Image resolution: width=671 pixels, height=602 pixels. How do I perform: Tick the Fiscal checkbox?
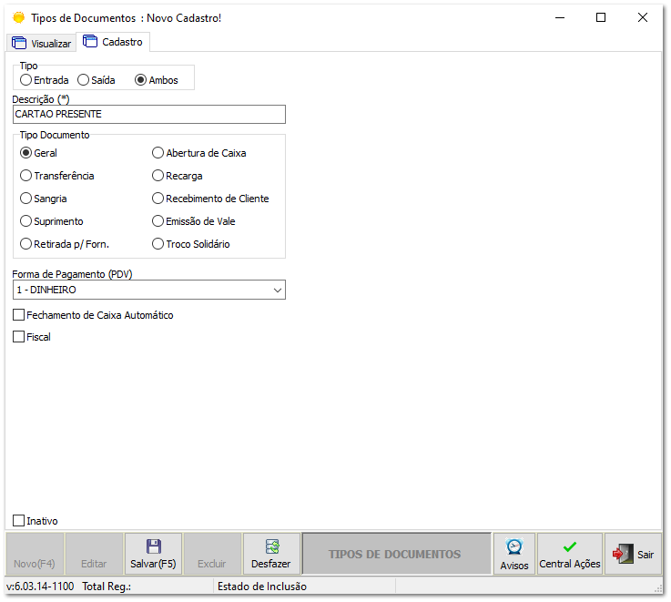(18, 337)
